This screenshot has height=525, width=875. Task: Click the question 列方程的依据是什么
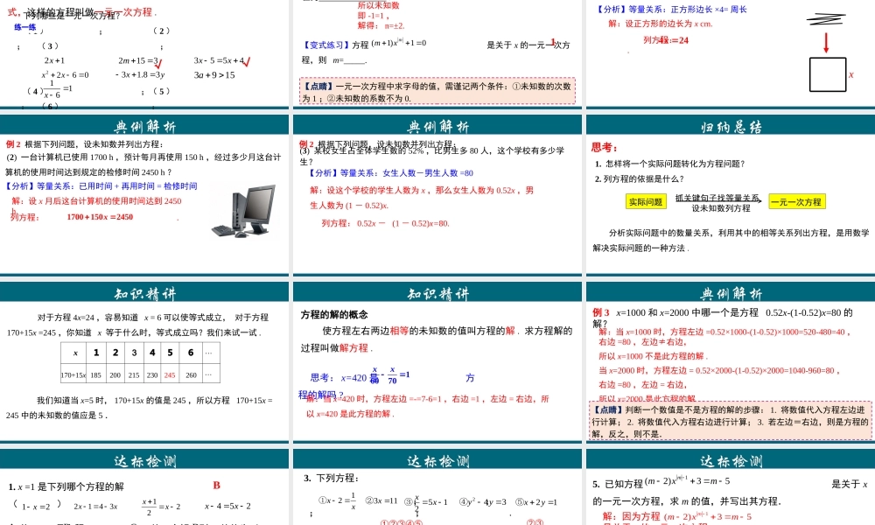pos(639,178)
